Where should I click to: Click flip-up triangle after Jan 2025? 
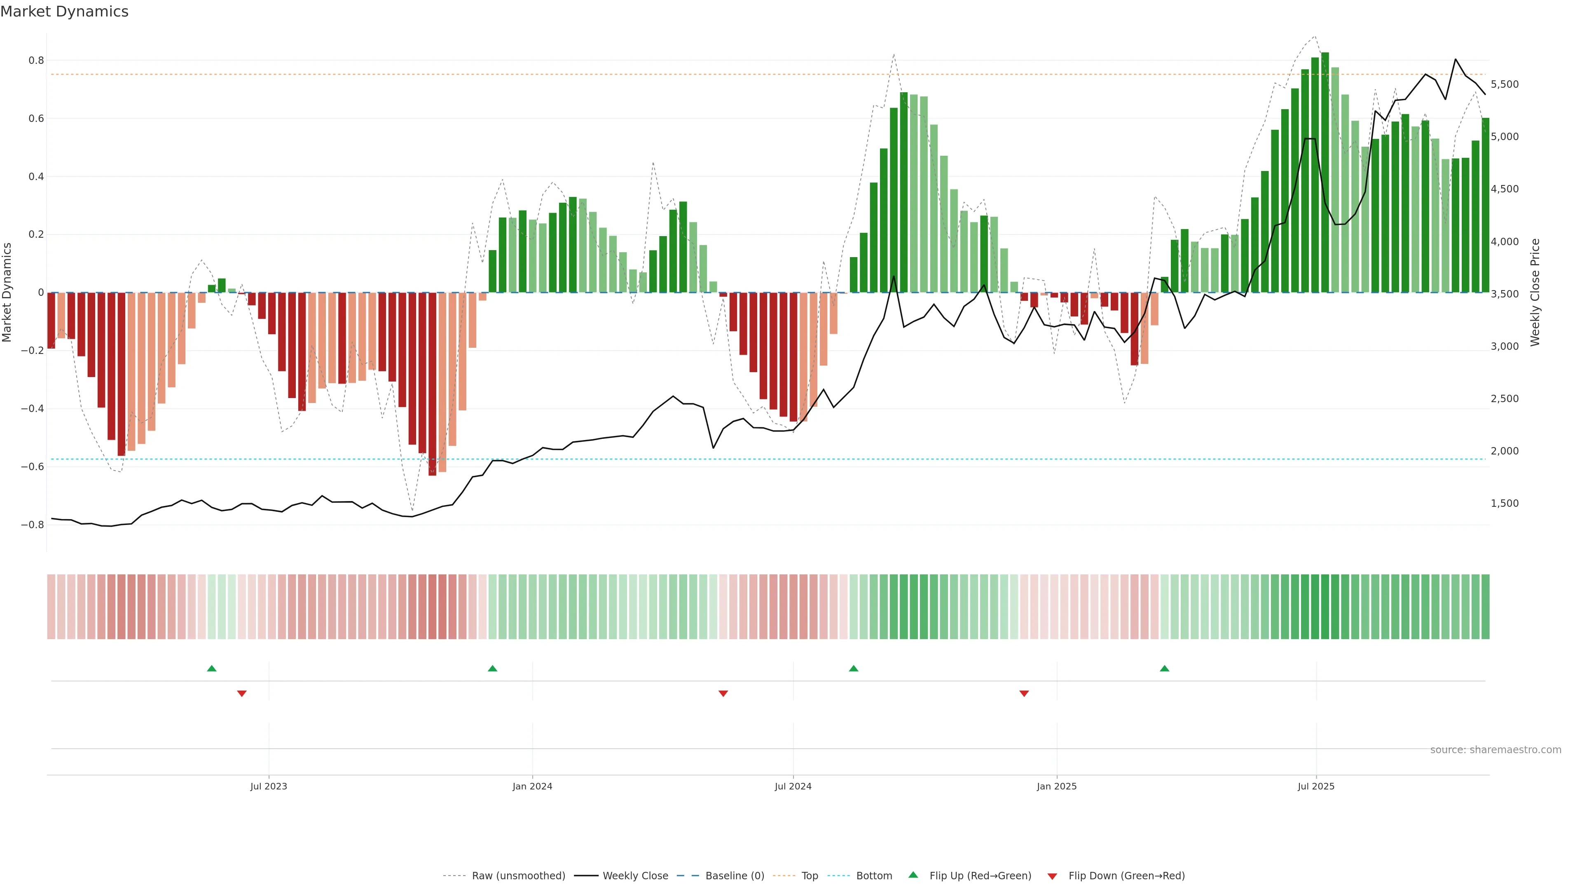[1164, 668]
